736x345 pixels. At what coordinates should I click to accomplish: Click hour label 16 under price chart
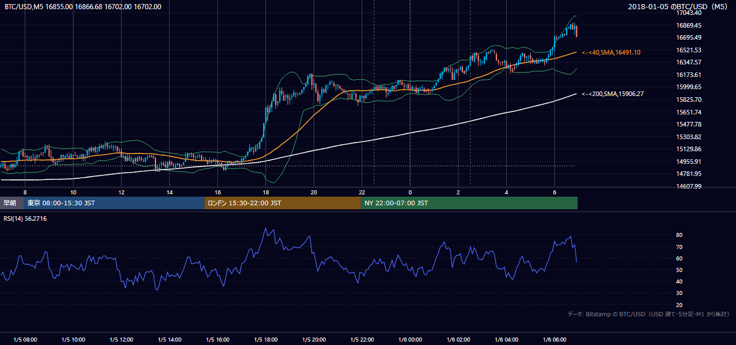pos(218,192)
